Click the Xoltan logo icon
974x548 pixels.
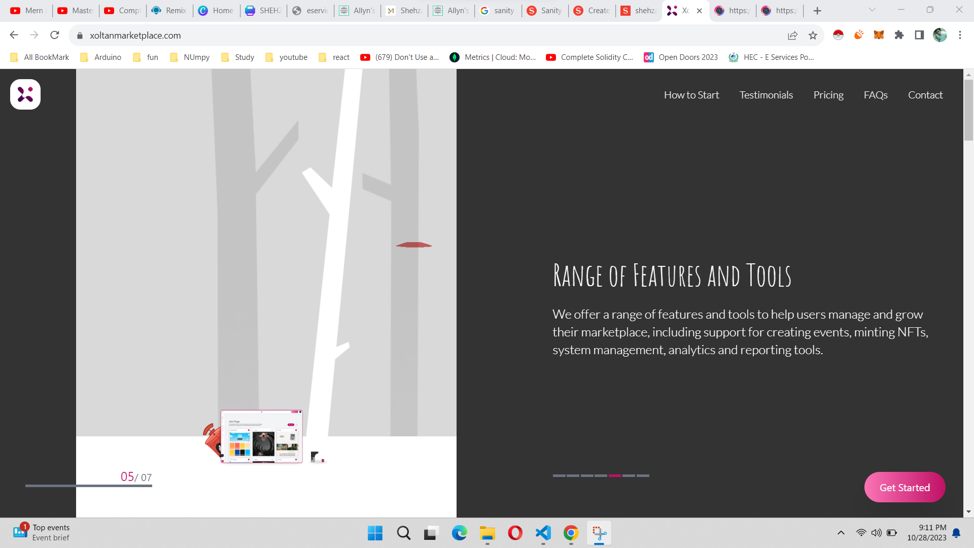point(25,94)
